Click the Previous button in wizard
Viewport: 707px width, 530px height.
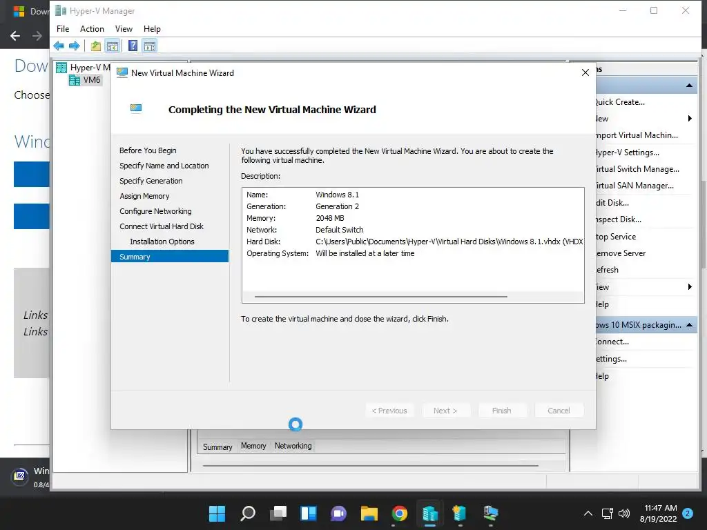tap(389, 411)
